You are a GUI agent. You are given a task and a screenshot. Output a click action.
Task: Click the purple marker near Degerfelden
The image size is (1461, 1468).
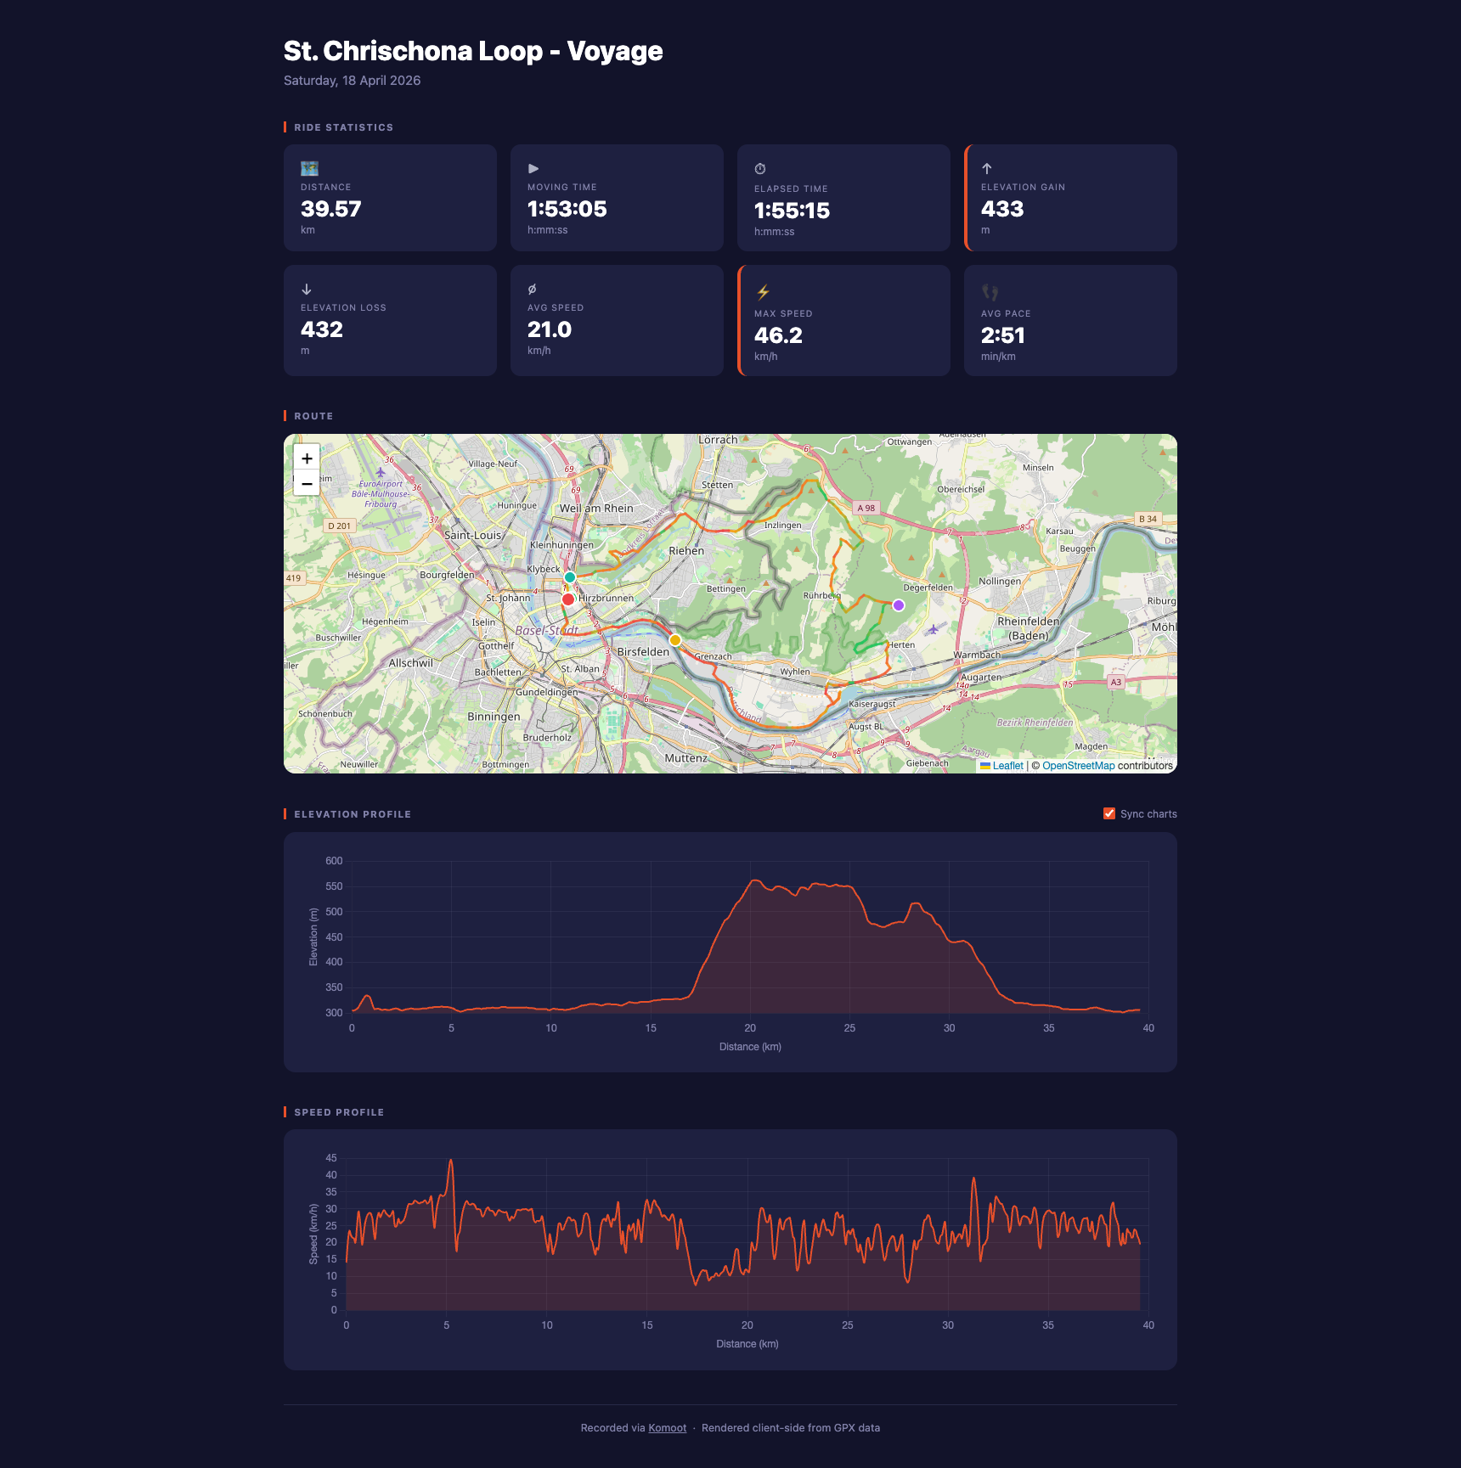tap(899, 605)
